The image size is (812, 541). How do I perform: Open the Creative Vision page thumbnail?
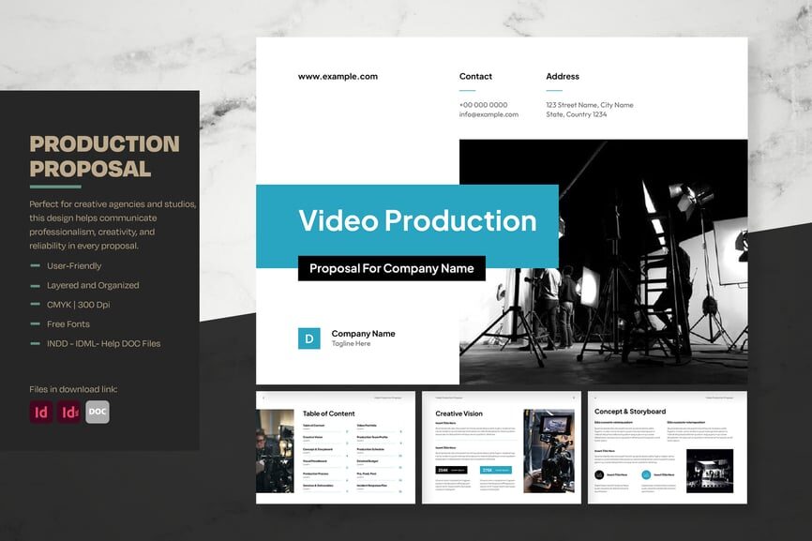(x=502, y=447)
